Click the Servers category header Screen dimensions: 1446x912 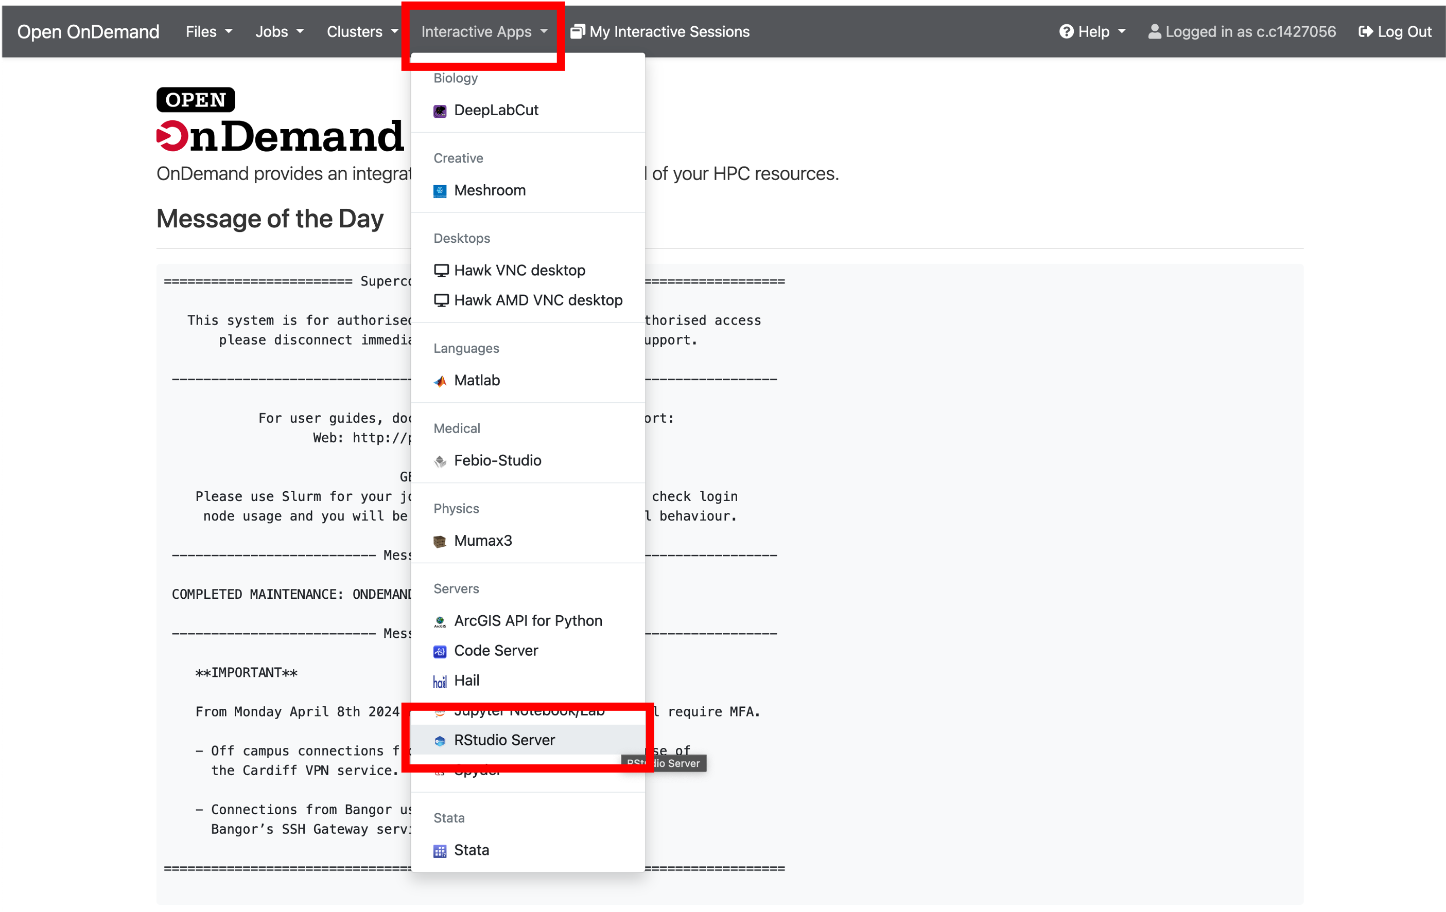click(x=457, y=588)
